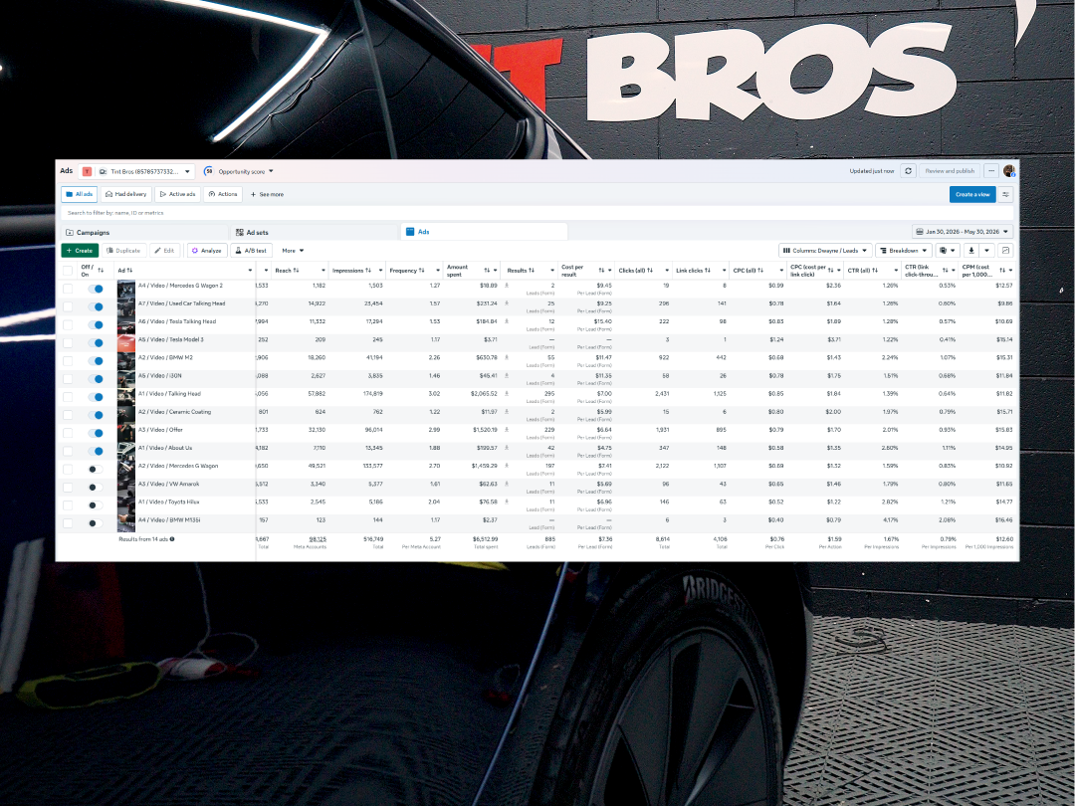This screenshot has width=1075, height=806.
Task: Sort by Cost per result arrows
Action: pos(600,270)
